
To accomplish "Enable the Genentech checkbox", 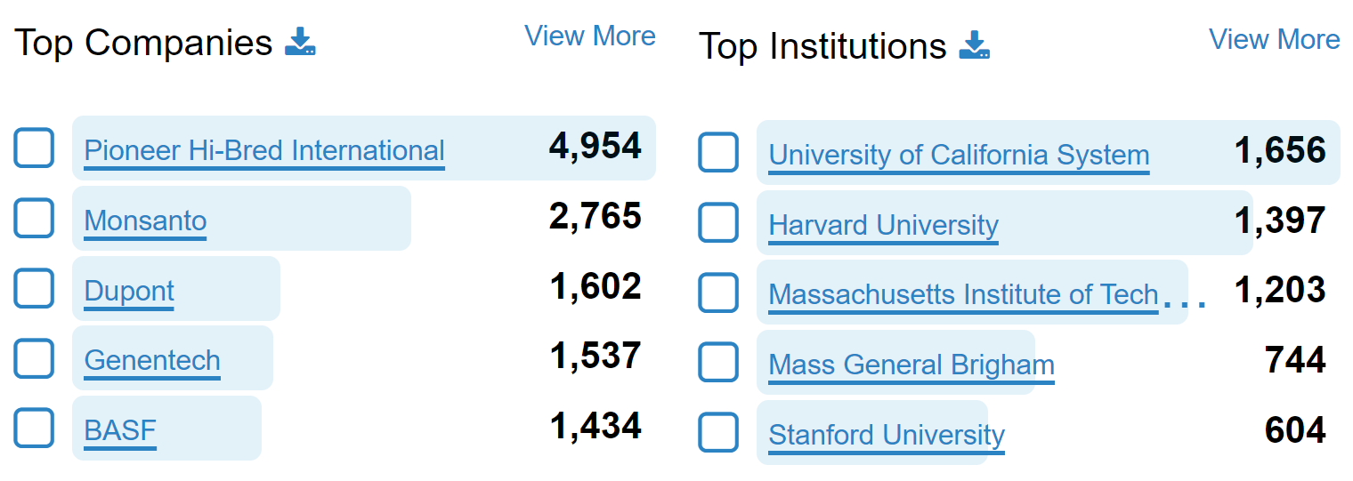I will [x=34, y=357].
